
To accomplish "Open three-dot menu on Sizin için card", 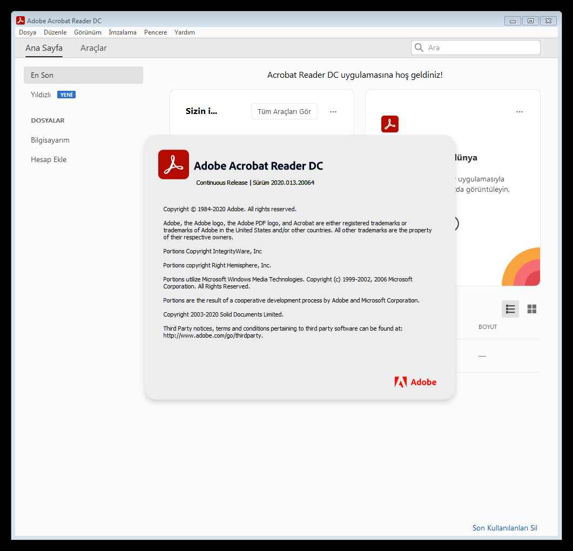I will coord(333,112).
